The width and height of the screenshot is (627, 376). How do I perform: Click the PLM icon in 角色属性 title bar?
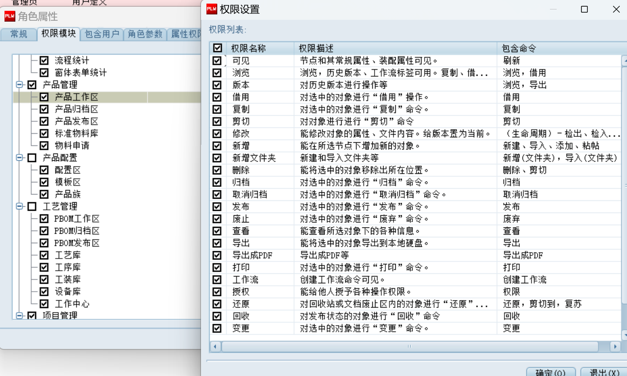pos(9,16)
